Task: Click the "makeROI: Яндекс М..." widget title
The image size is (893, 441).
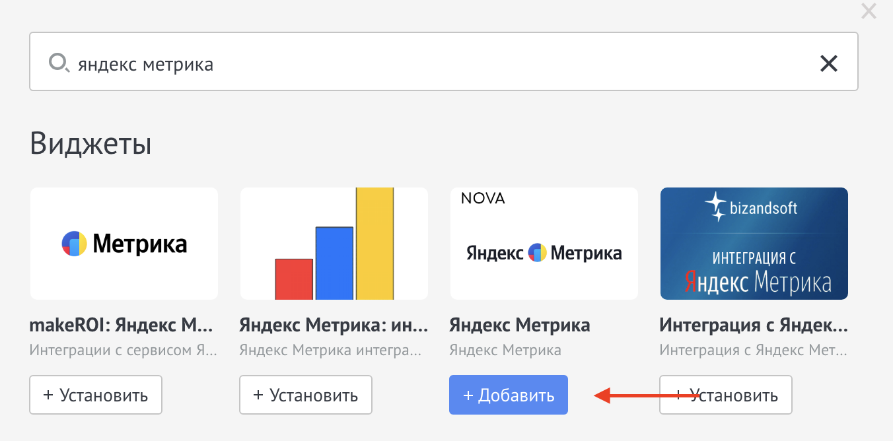Action: [122, 325]
